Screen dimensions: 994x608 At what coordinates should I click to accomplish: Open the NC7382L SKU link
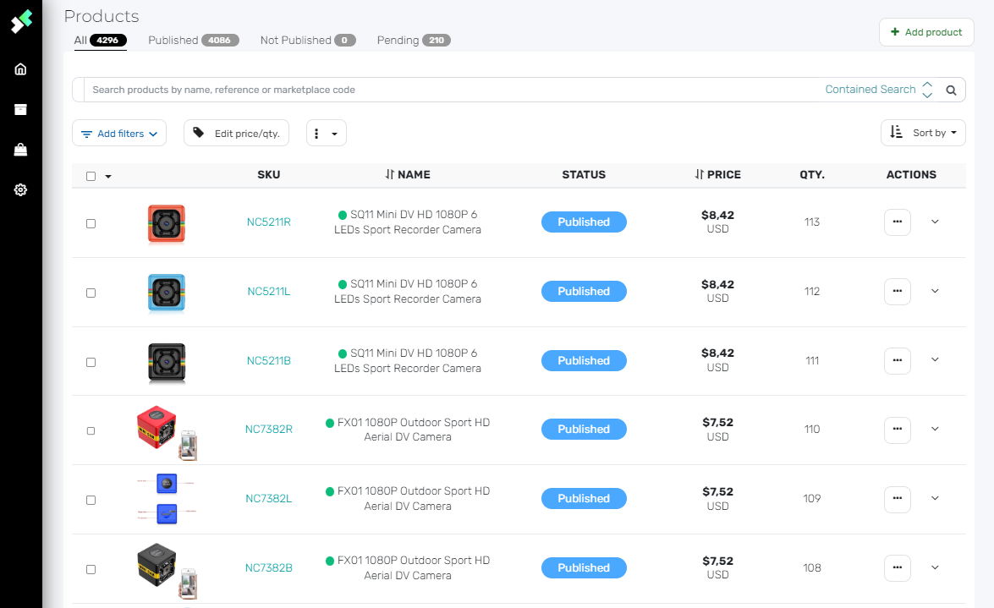(269, 499)
